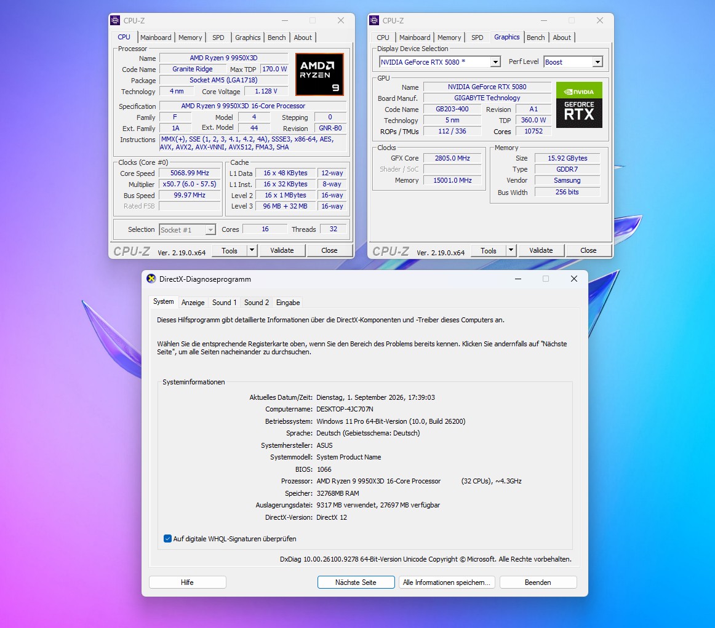Click Close button in right CPU-Z window
The height and width of the screenshot is (628, 715).
pyautogui.click(x=588, y=250)
